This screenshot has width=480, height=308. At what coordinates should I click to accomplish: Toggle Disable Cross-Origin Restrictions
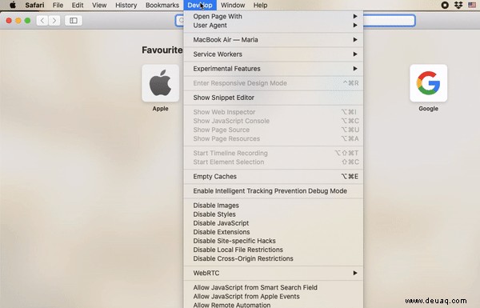tap(274, 258)
